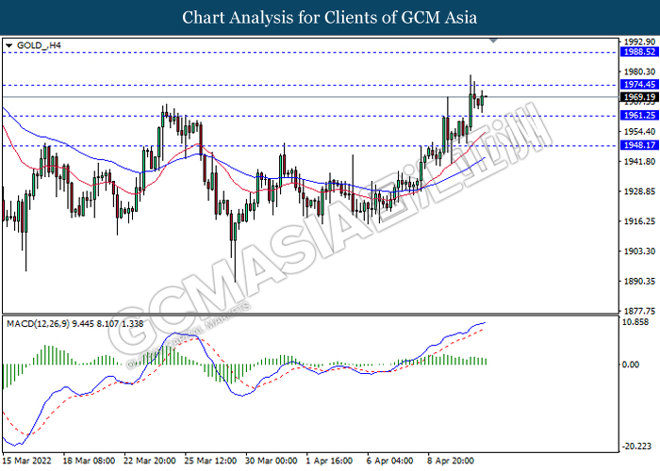660x471 pixels.
Task: Select the 1974.45 price level label
Action: coord(639,85)
